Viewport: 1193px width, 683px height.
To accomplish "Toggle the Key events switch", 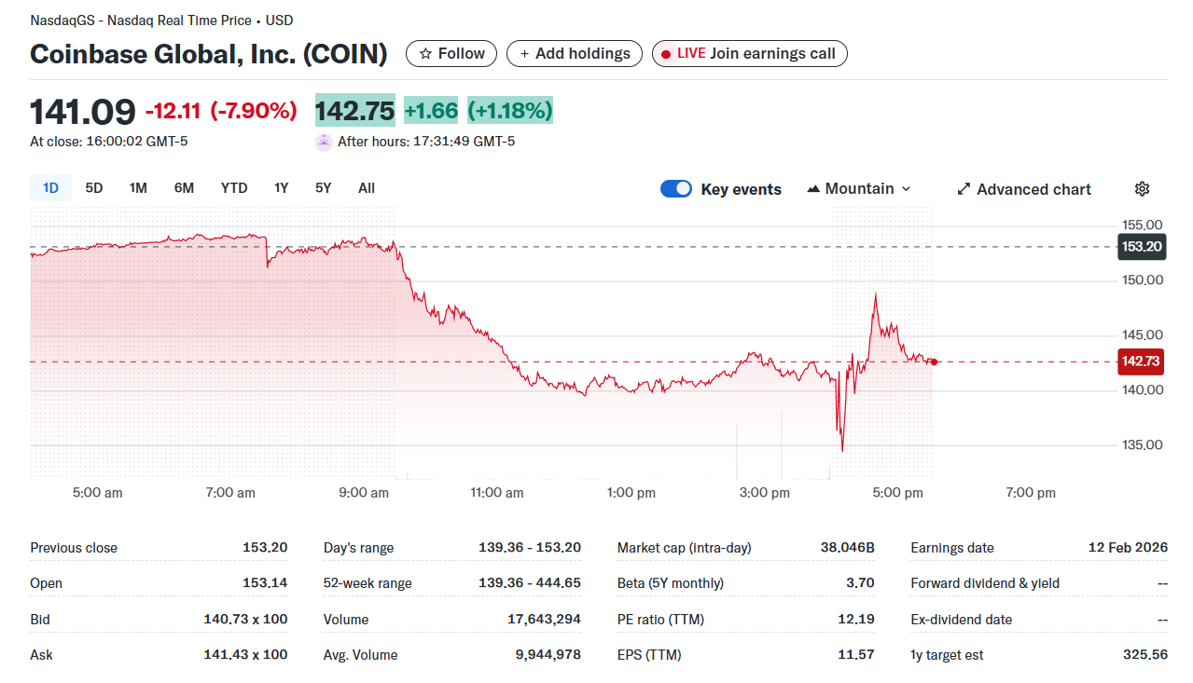I will (676, 189).
